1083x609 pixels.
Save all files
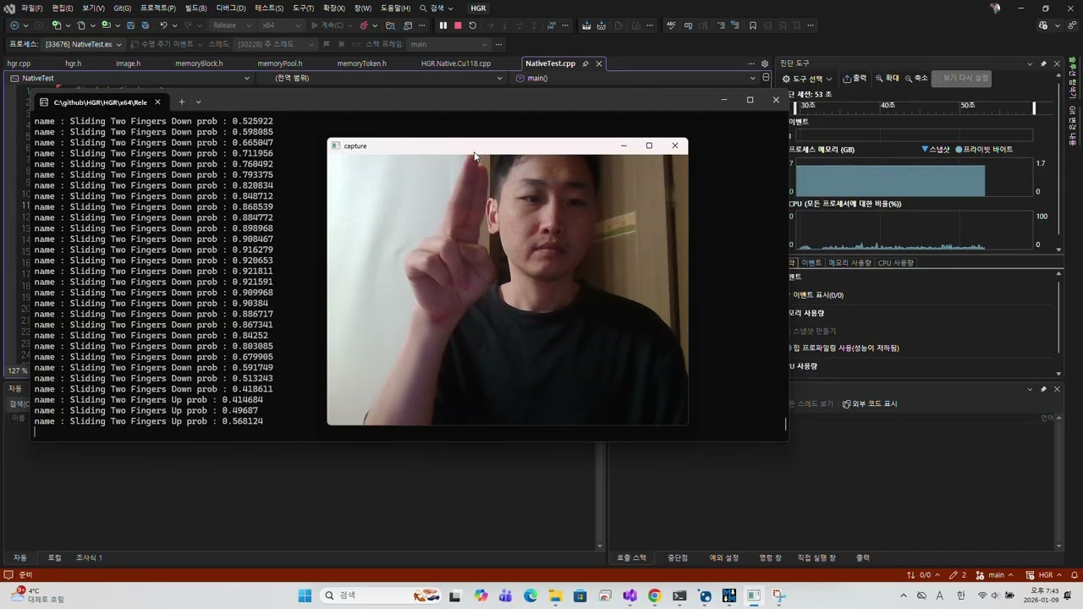coord(145,25)
